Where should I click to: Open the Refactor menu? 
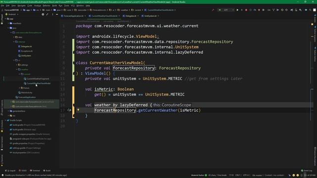(x=47, y=5)
